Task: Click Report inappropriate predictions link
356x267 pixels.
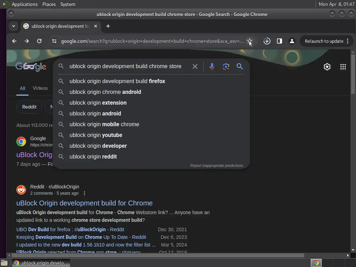Action: (216, 165)
